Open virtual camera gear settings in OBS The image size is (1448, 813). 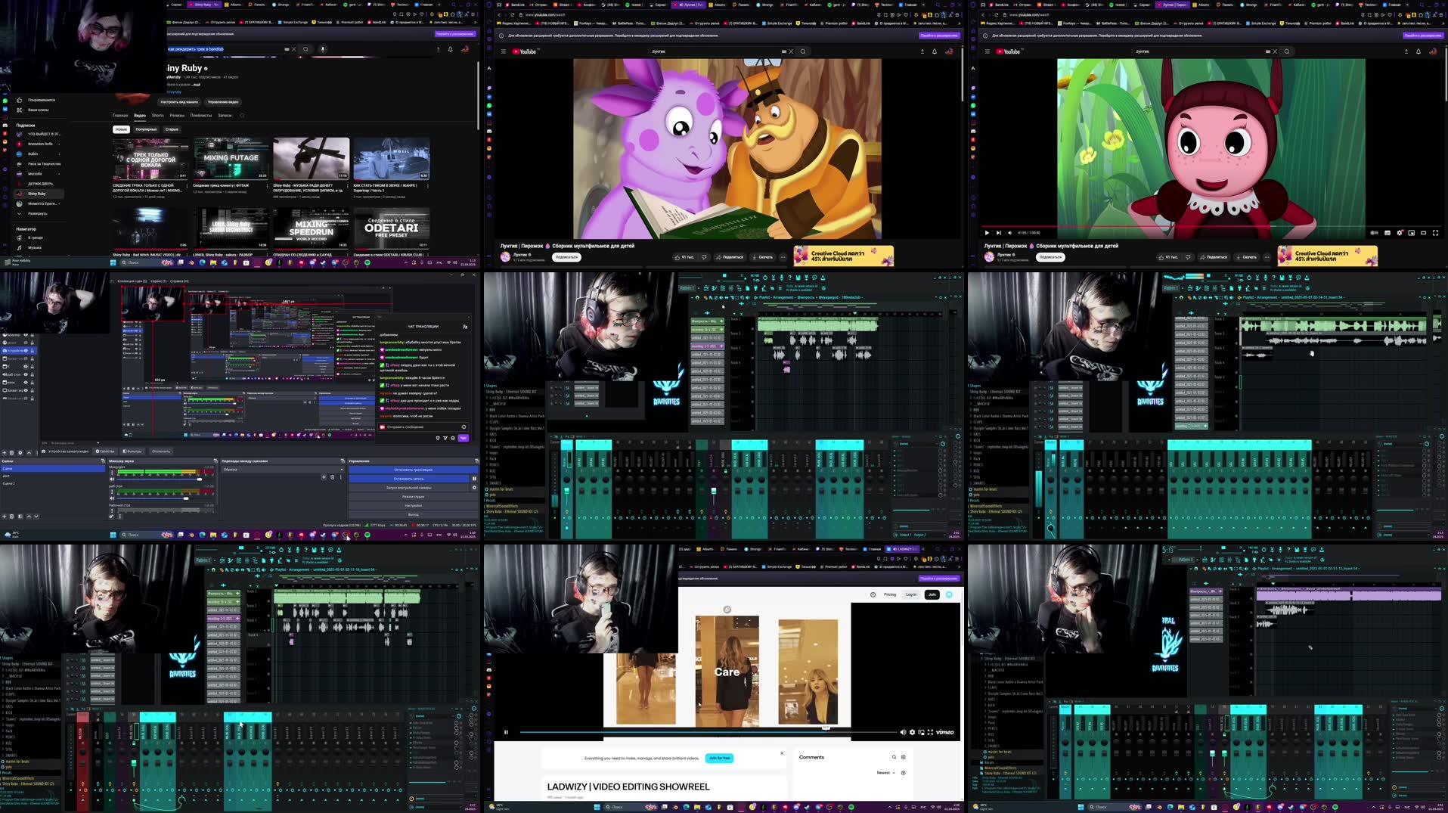[x=475, y=488]
